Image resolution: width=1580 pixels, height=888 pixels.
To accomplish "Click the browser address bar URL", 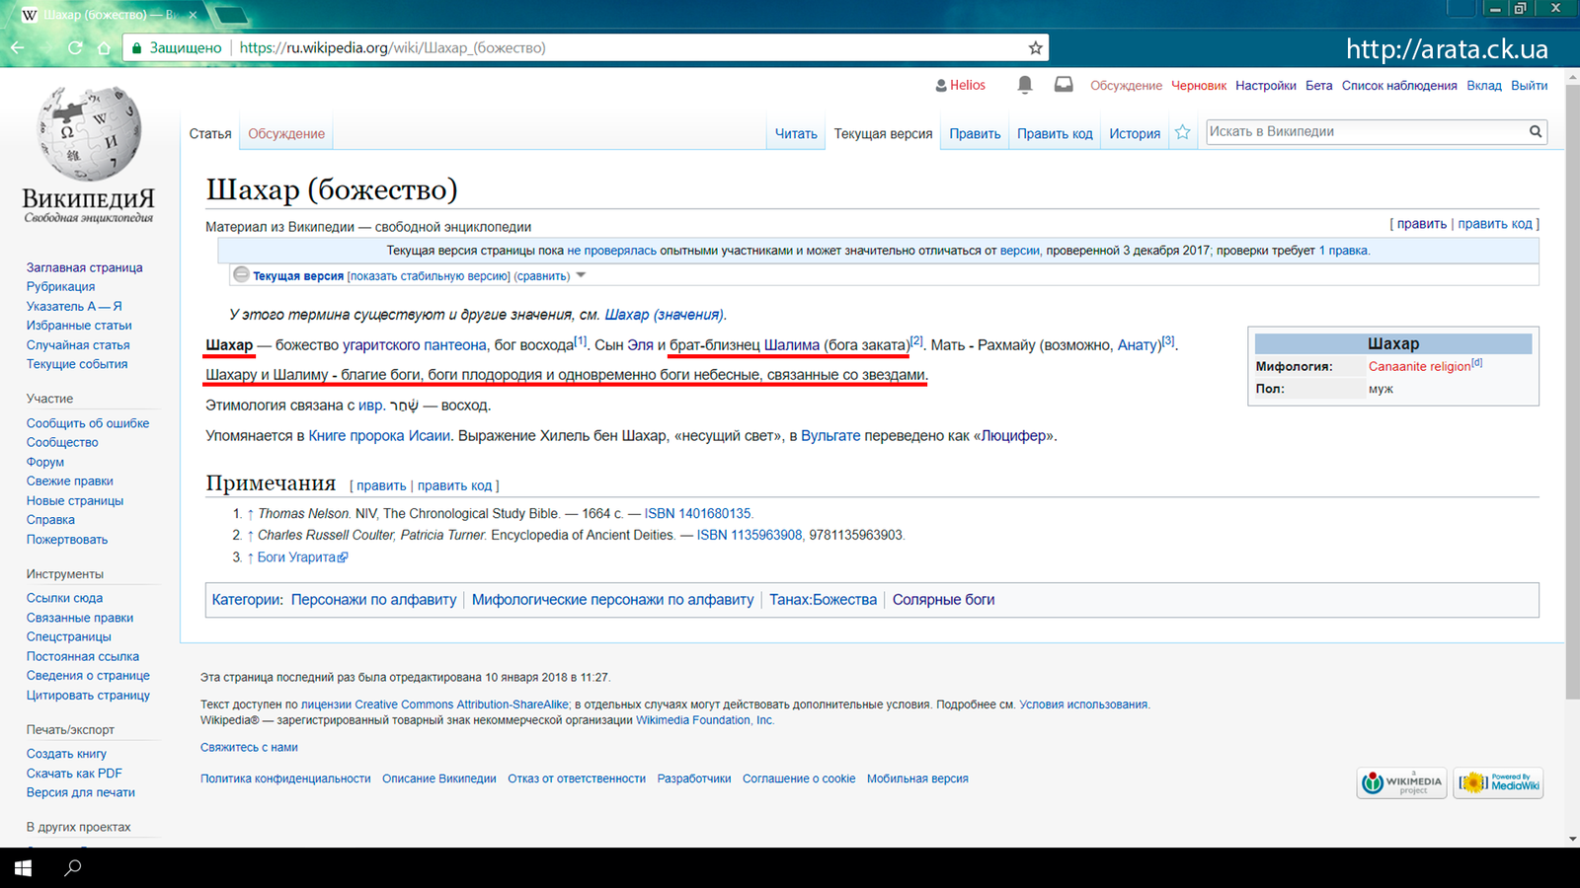I will click(392, 47).
